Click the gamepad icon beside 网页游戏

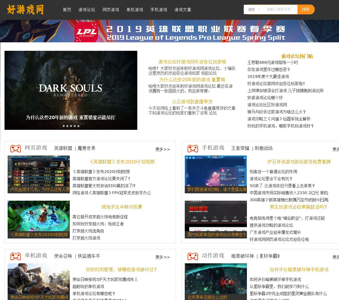(16, 148)
